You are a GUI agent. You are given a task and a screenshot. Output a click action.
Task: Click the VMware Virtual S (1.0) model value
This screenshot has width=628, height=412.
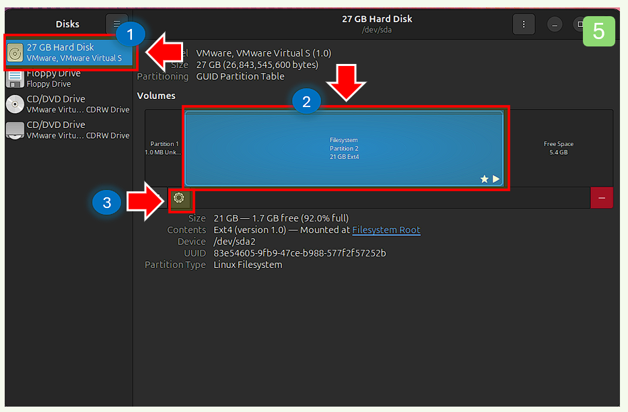pos(264,53)
